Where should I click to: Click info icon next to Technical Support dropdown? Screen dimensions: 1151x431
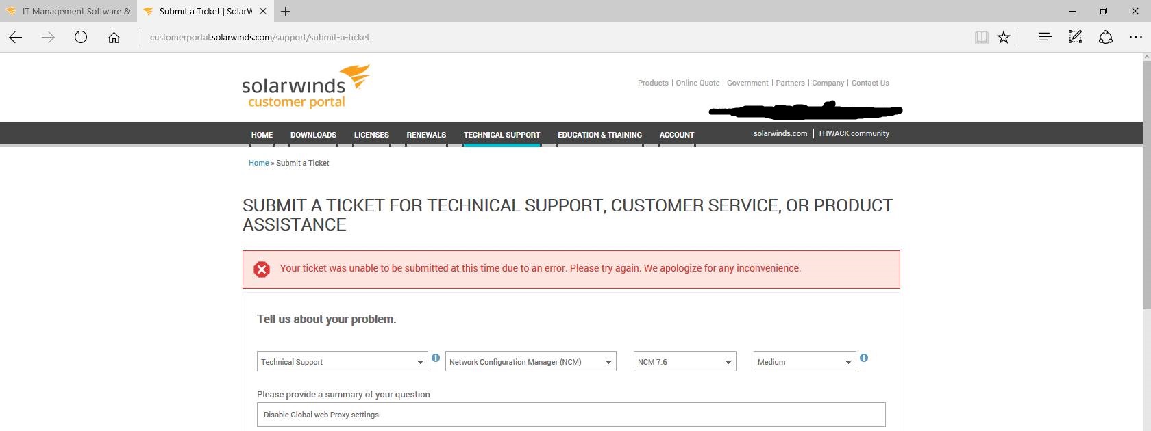click(x=436, y=358)
